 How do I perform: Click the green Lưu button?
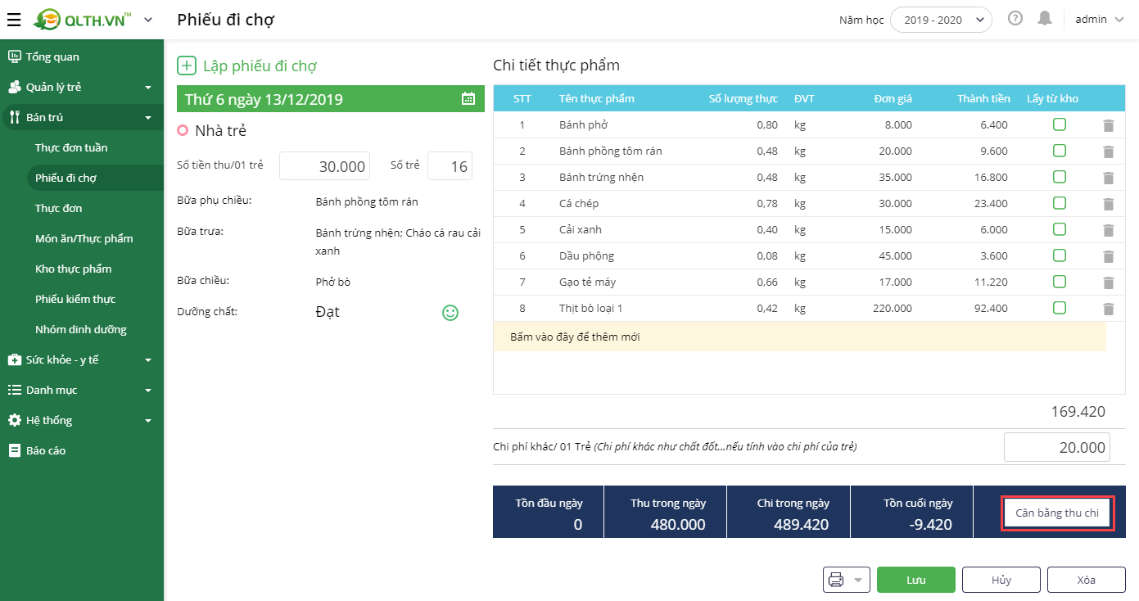pos(915,580)
